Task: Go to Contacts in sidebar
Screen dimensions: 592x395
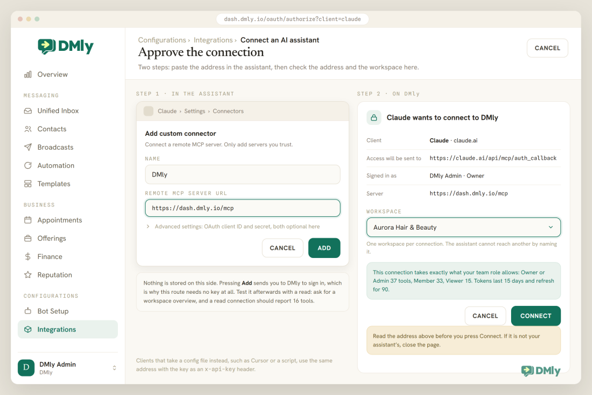Action: (x=68, y=129)
